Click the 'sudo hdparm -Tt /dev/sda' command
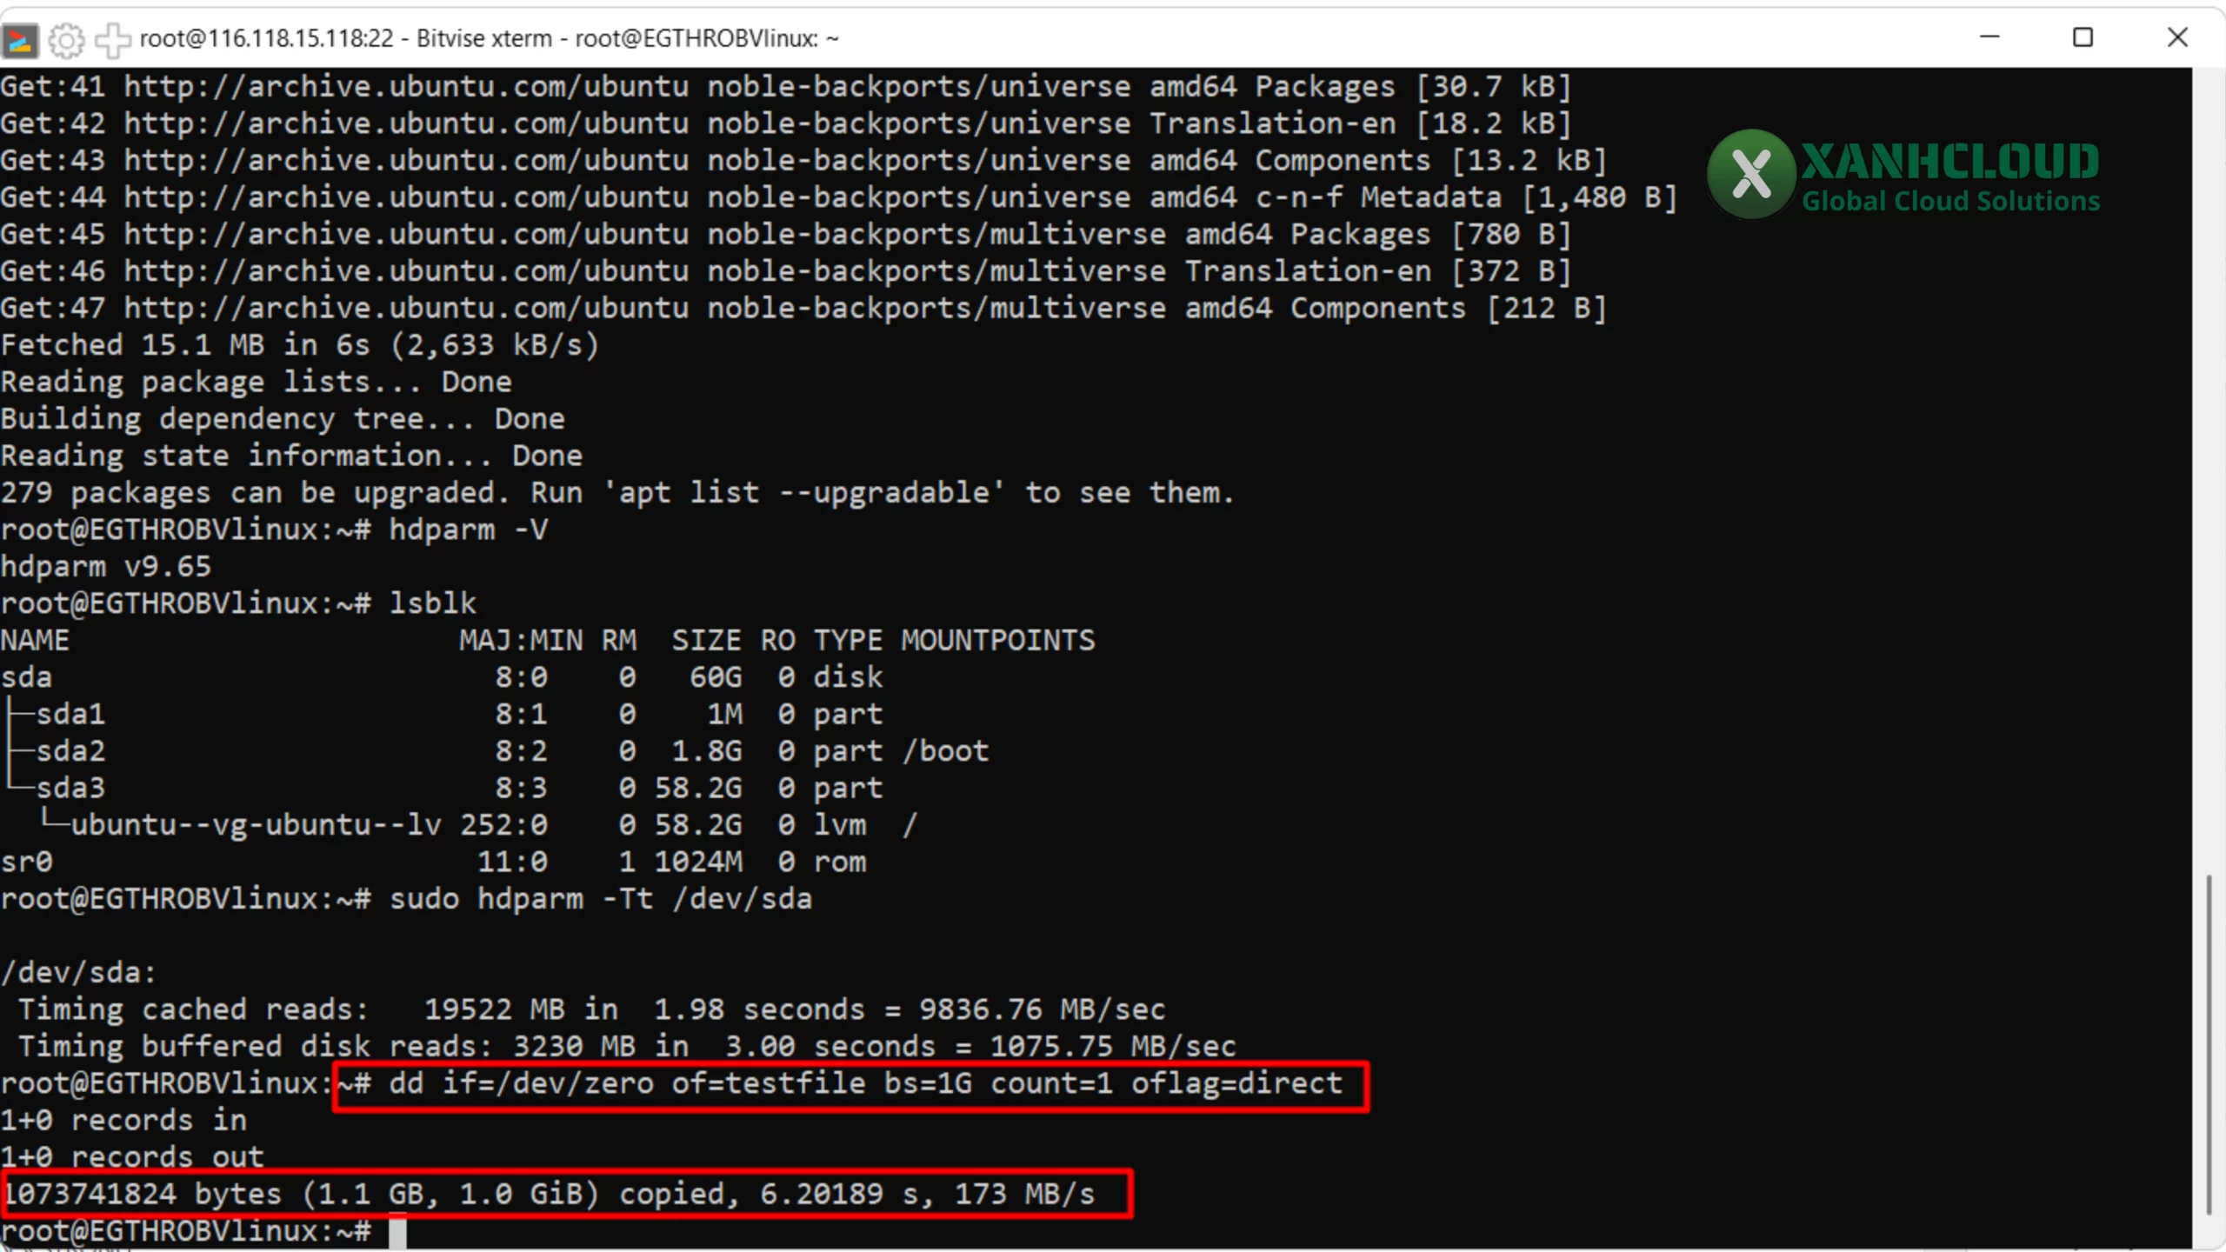This screenshot has height=1252, width=2226. coord(600,899)
